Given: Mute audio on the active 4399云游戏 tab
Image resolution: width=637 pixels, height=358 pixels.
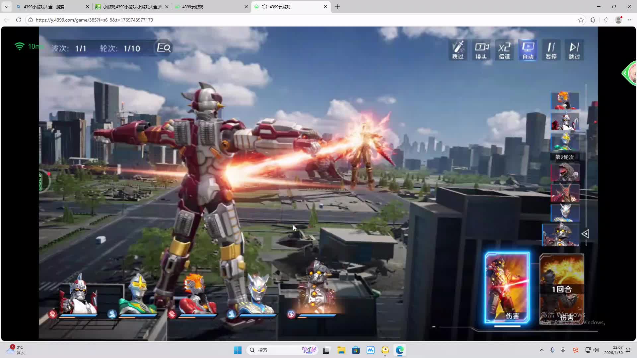Looking at the screenshot, I should coord(264,7).
